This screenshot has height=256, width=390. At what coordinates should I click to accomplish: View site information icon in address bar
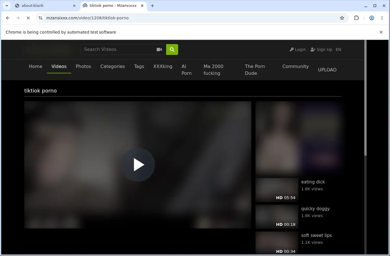pyautogui.click(x=40, y=18)
